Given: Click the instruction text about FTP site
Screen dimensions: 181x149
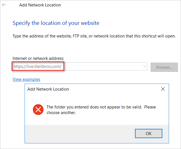Looking at the screenshot, I should tap(94, 36).
